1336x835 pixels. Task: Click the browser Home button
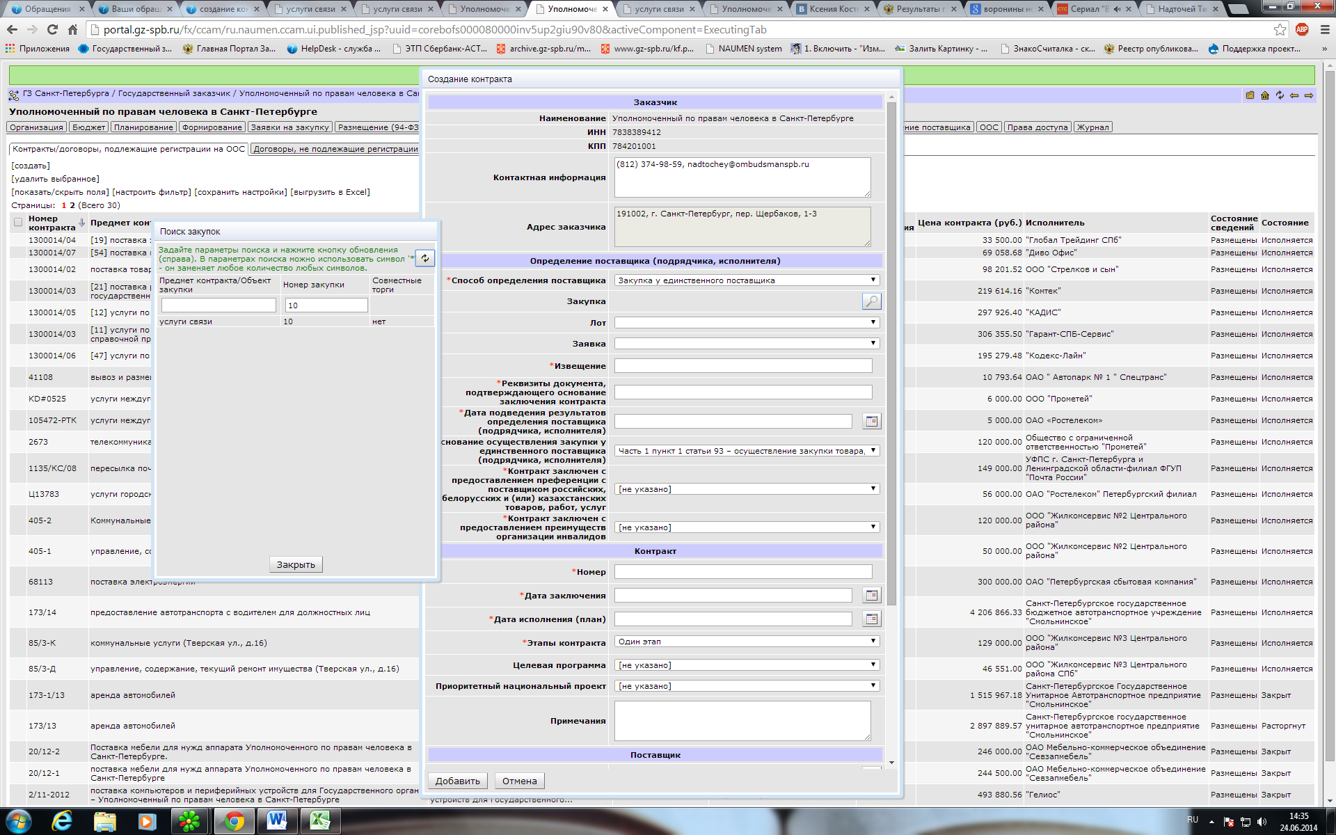(72, 29)
